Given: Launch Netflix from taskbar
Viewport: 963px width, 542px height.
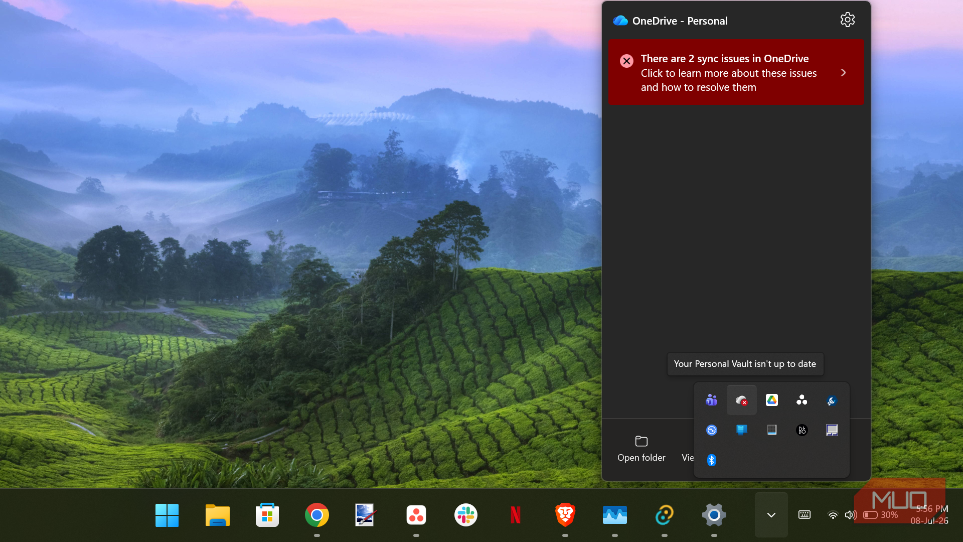Looking at the screenshot, I should pos(515,515).
